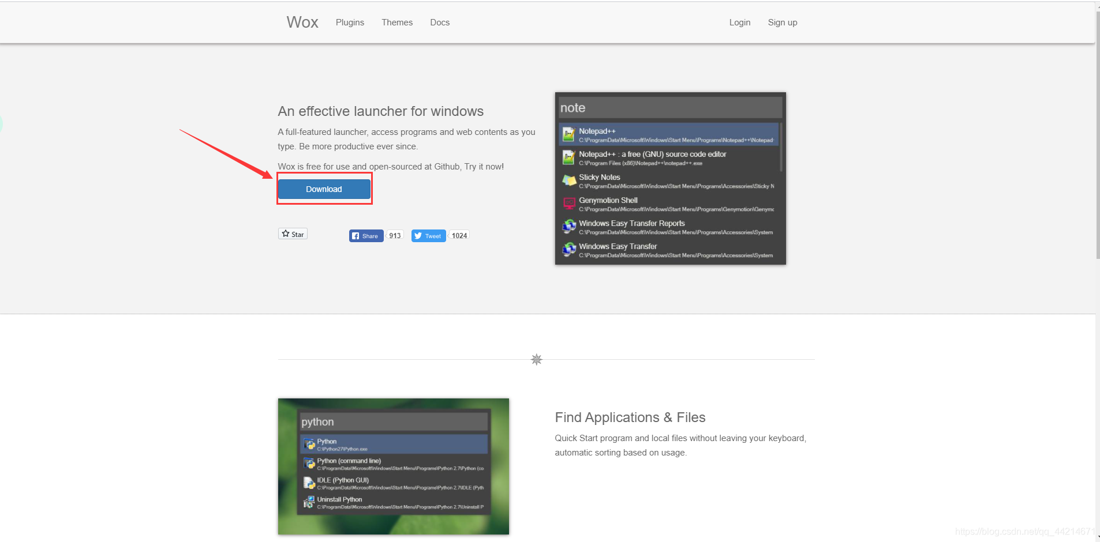Select the 'Genymotion Shell' result text
The image size is (1100, 542).
608,201
